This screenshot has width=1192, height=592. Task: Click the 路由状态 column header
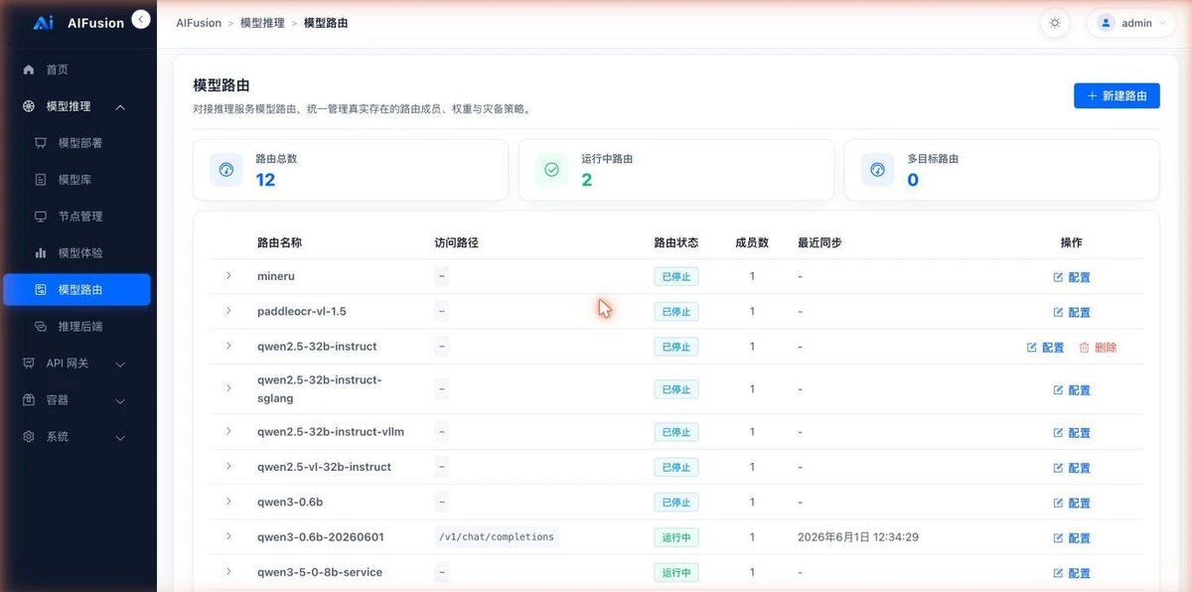676,242
